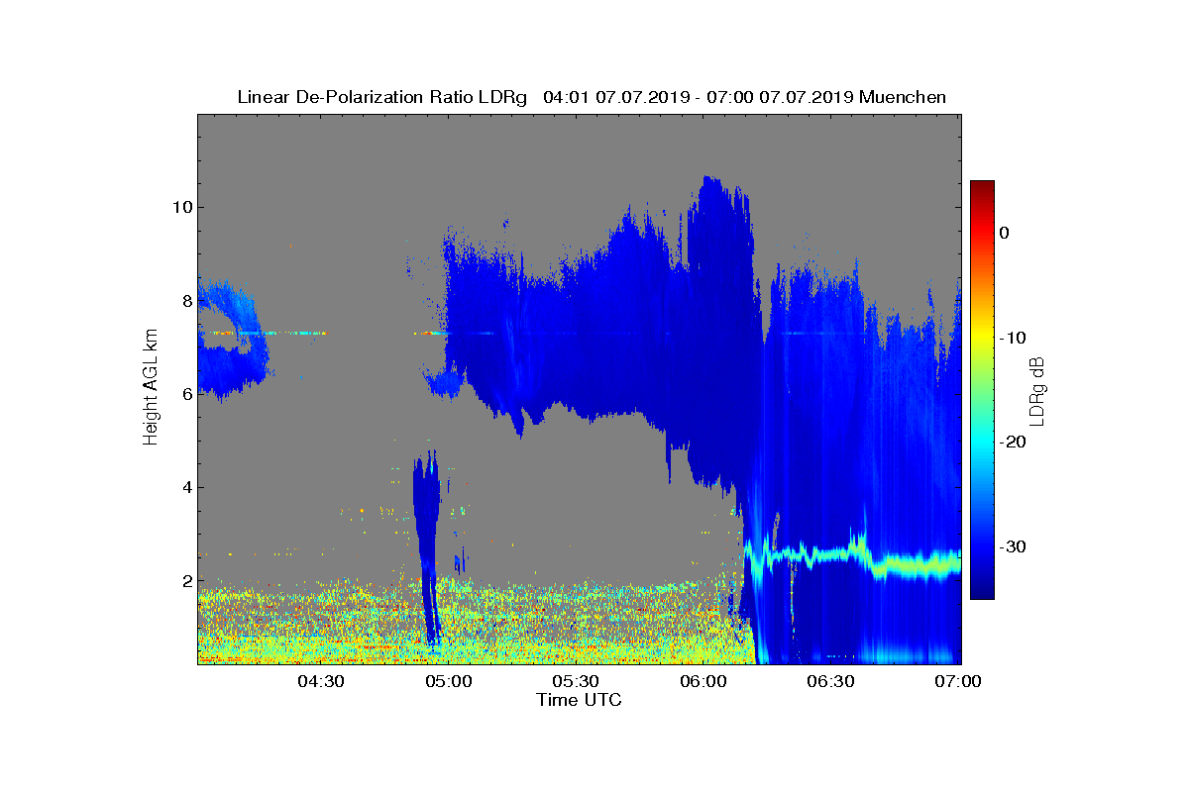Click the 06:00 time tick label

point(703,682)
